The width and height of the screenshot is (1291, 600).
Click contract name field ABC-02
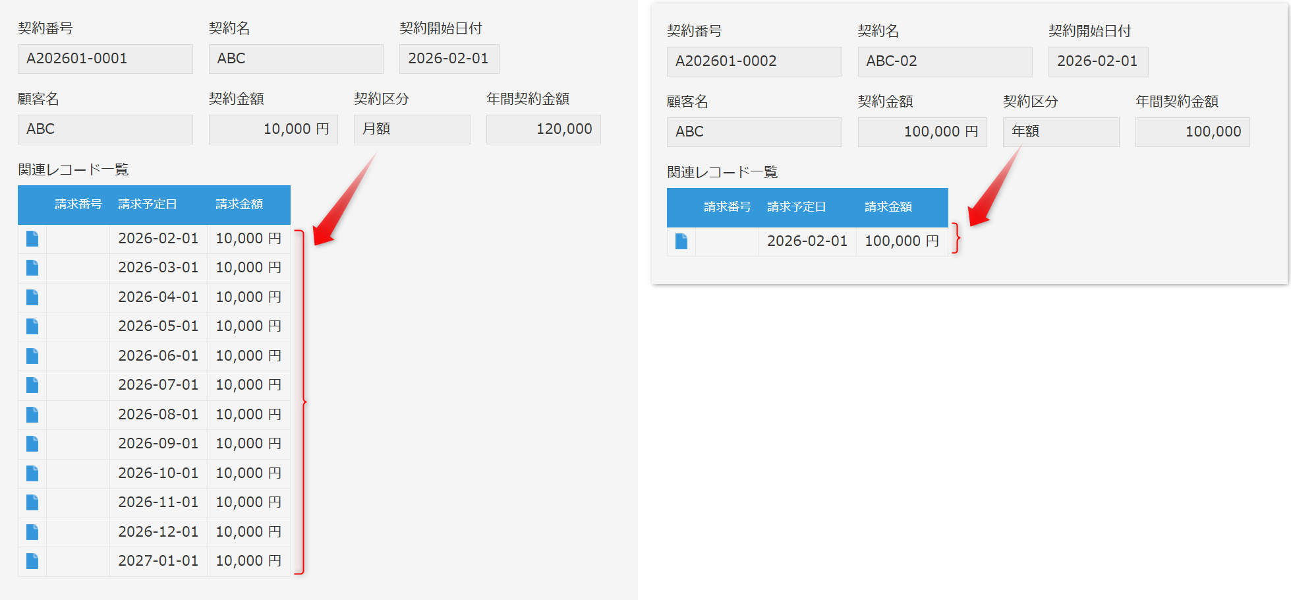click(x=945, y=61)
